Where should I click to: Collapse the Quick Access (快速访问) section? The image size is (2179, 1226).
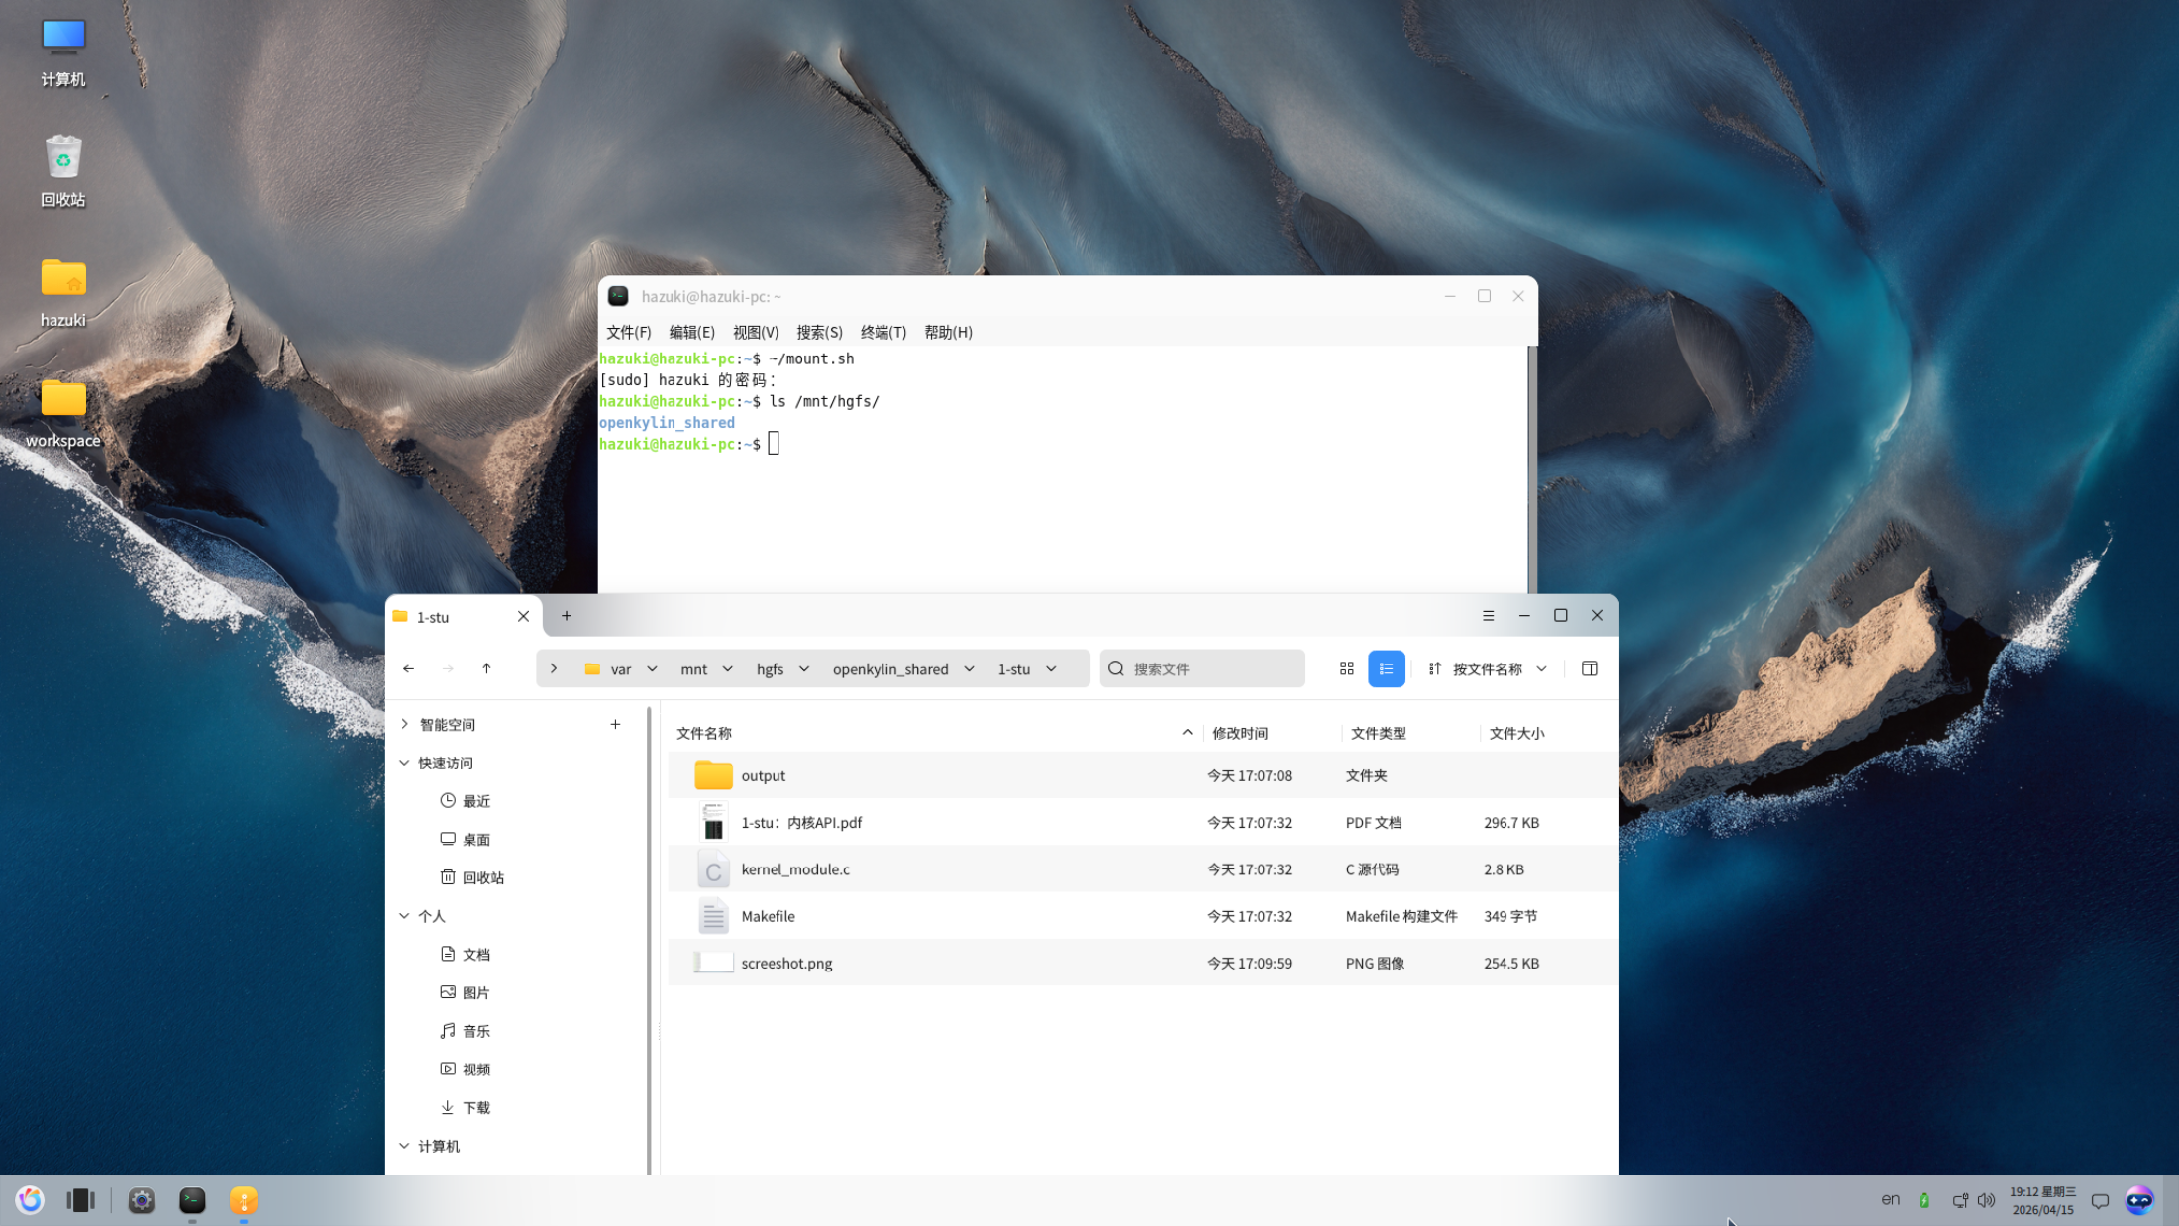(x=404, y=763)
